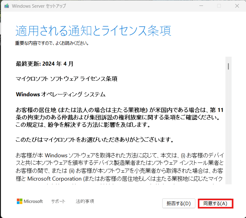The height and width of the screenshot is (218, 246).
Task: Click the heading 適用される通知とライセンス条項
Action: [93, 31]
